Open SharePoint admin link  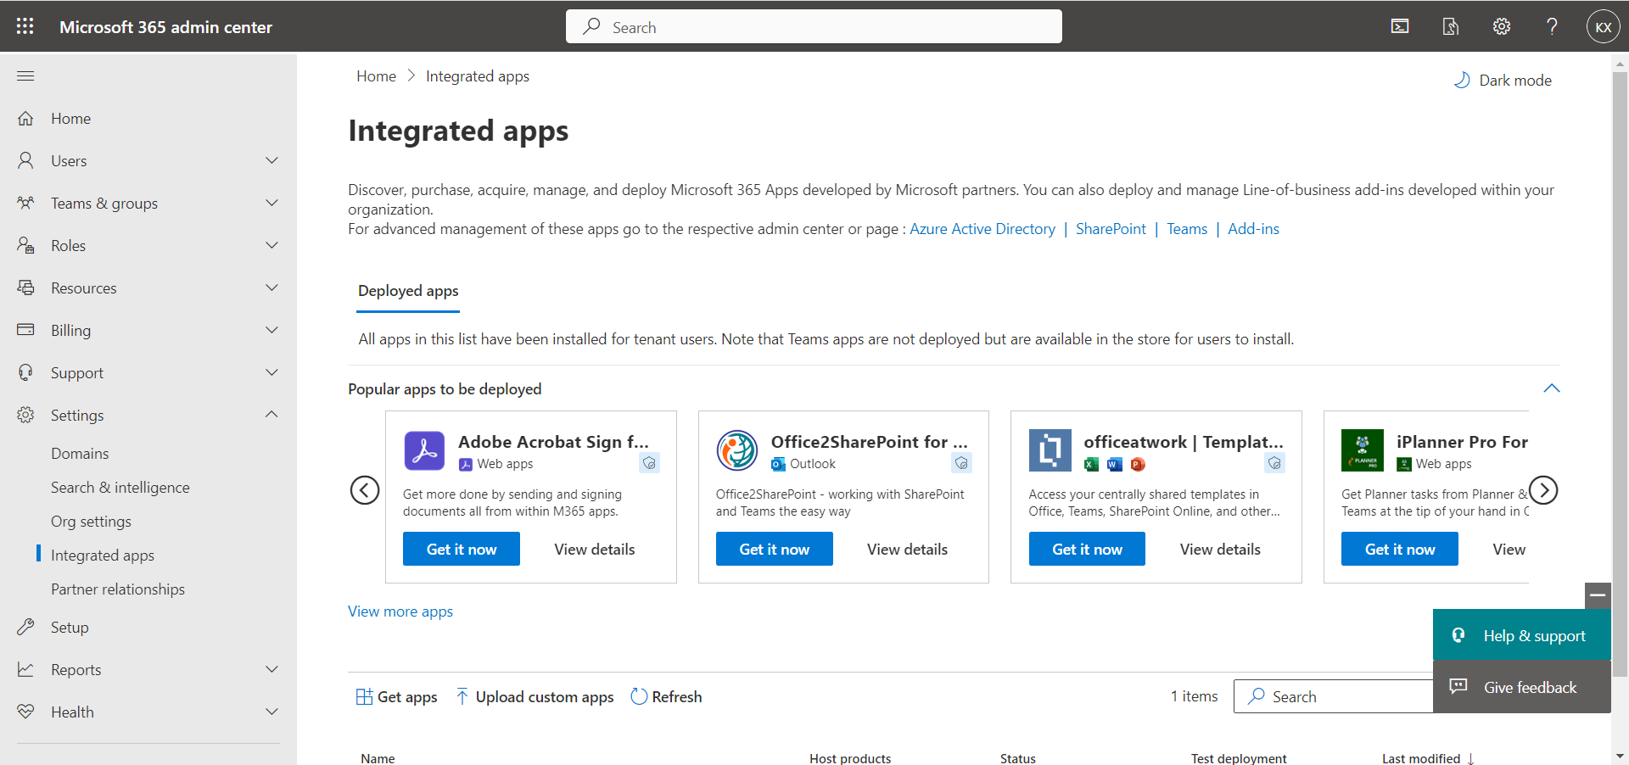[x=1111, y=229]
